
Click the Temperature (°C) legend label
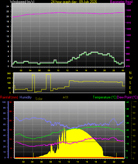(105, 97)
